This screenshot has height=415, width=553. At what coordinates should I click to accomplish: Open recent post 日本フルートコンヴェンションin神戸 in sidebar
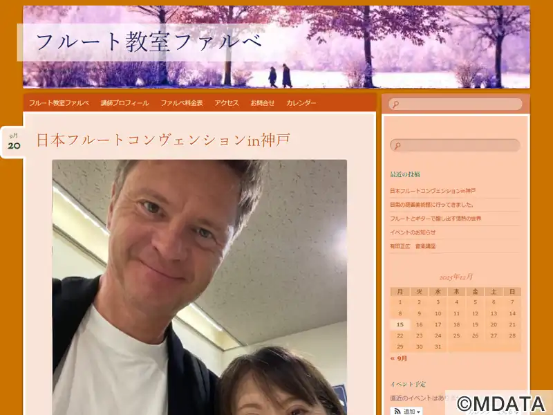click(433, 191)
